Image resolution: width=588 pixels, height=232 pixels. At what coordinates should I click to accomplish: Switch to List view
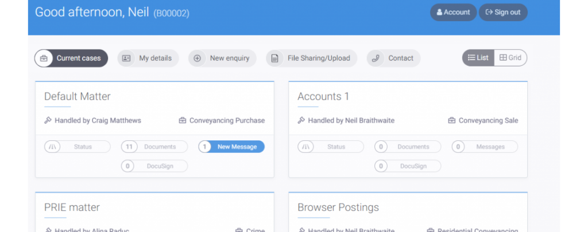click(478, 58)
